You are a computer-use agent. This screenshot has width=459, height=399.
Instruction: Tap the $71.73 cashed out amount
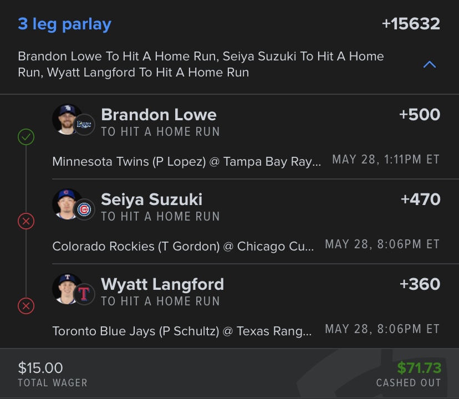[x=419, y=367]
